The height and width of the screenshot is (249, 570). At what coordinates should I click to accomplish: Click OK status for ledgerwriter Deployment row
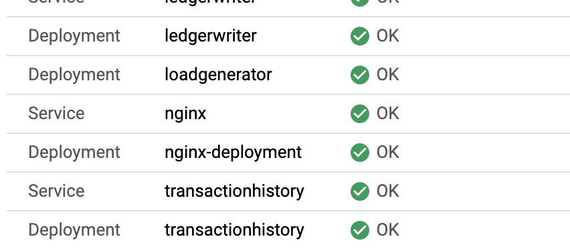pos(387,36)
